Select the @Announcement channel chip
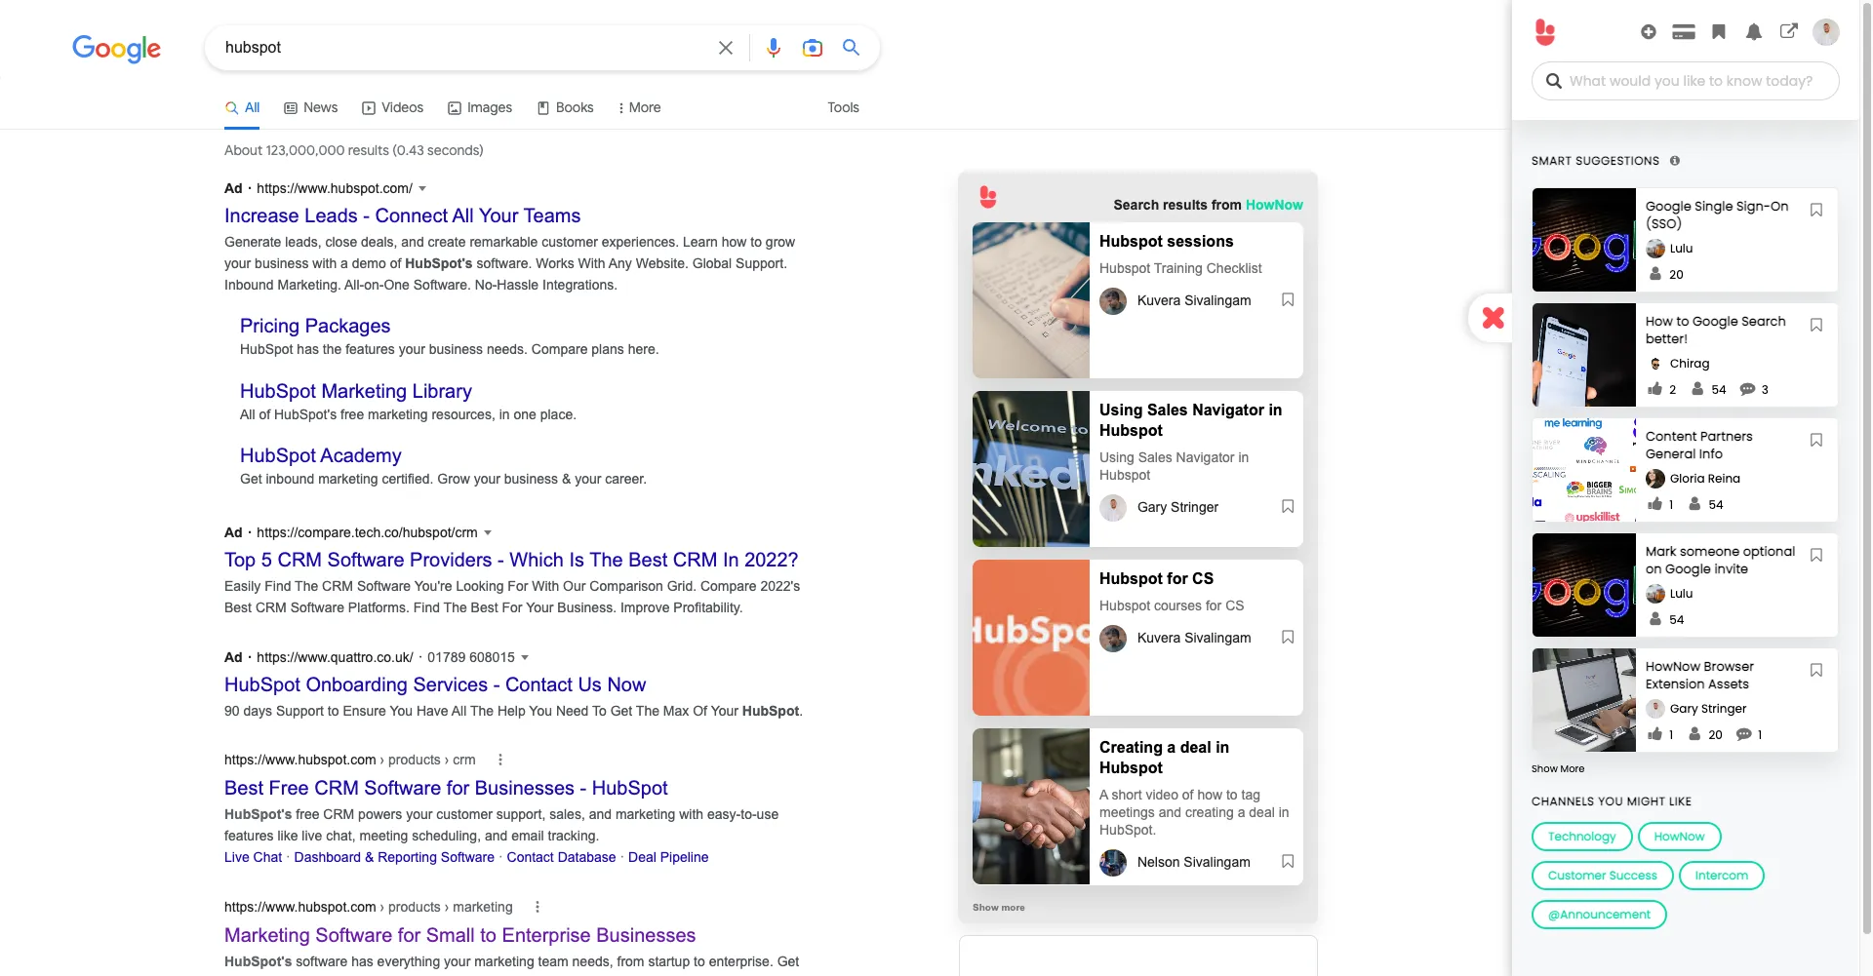The height and width of the screenshot is (976, 1873). [x=1599, y=915]
